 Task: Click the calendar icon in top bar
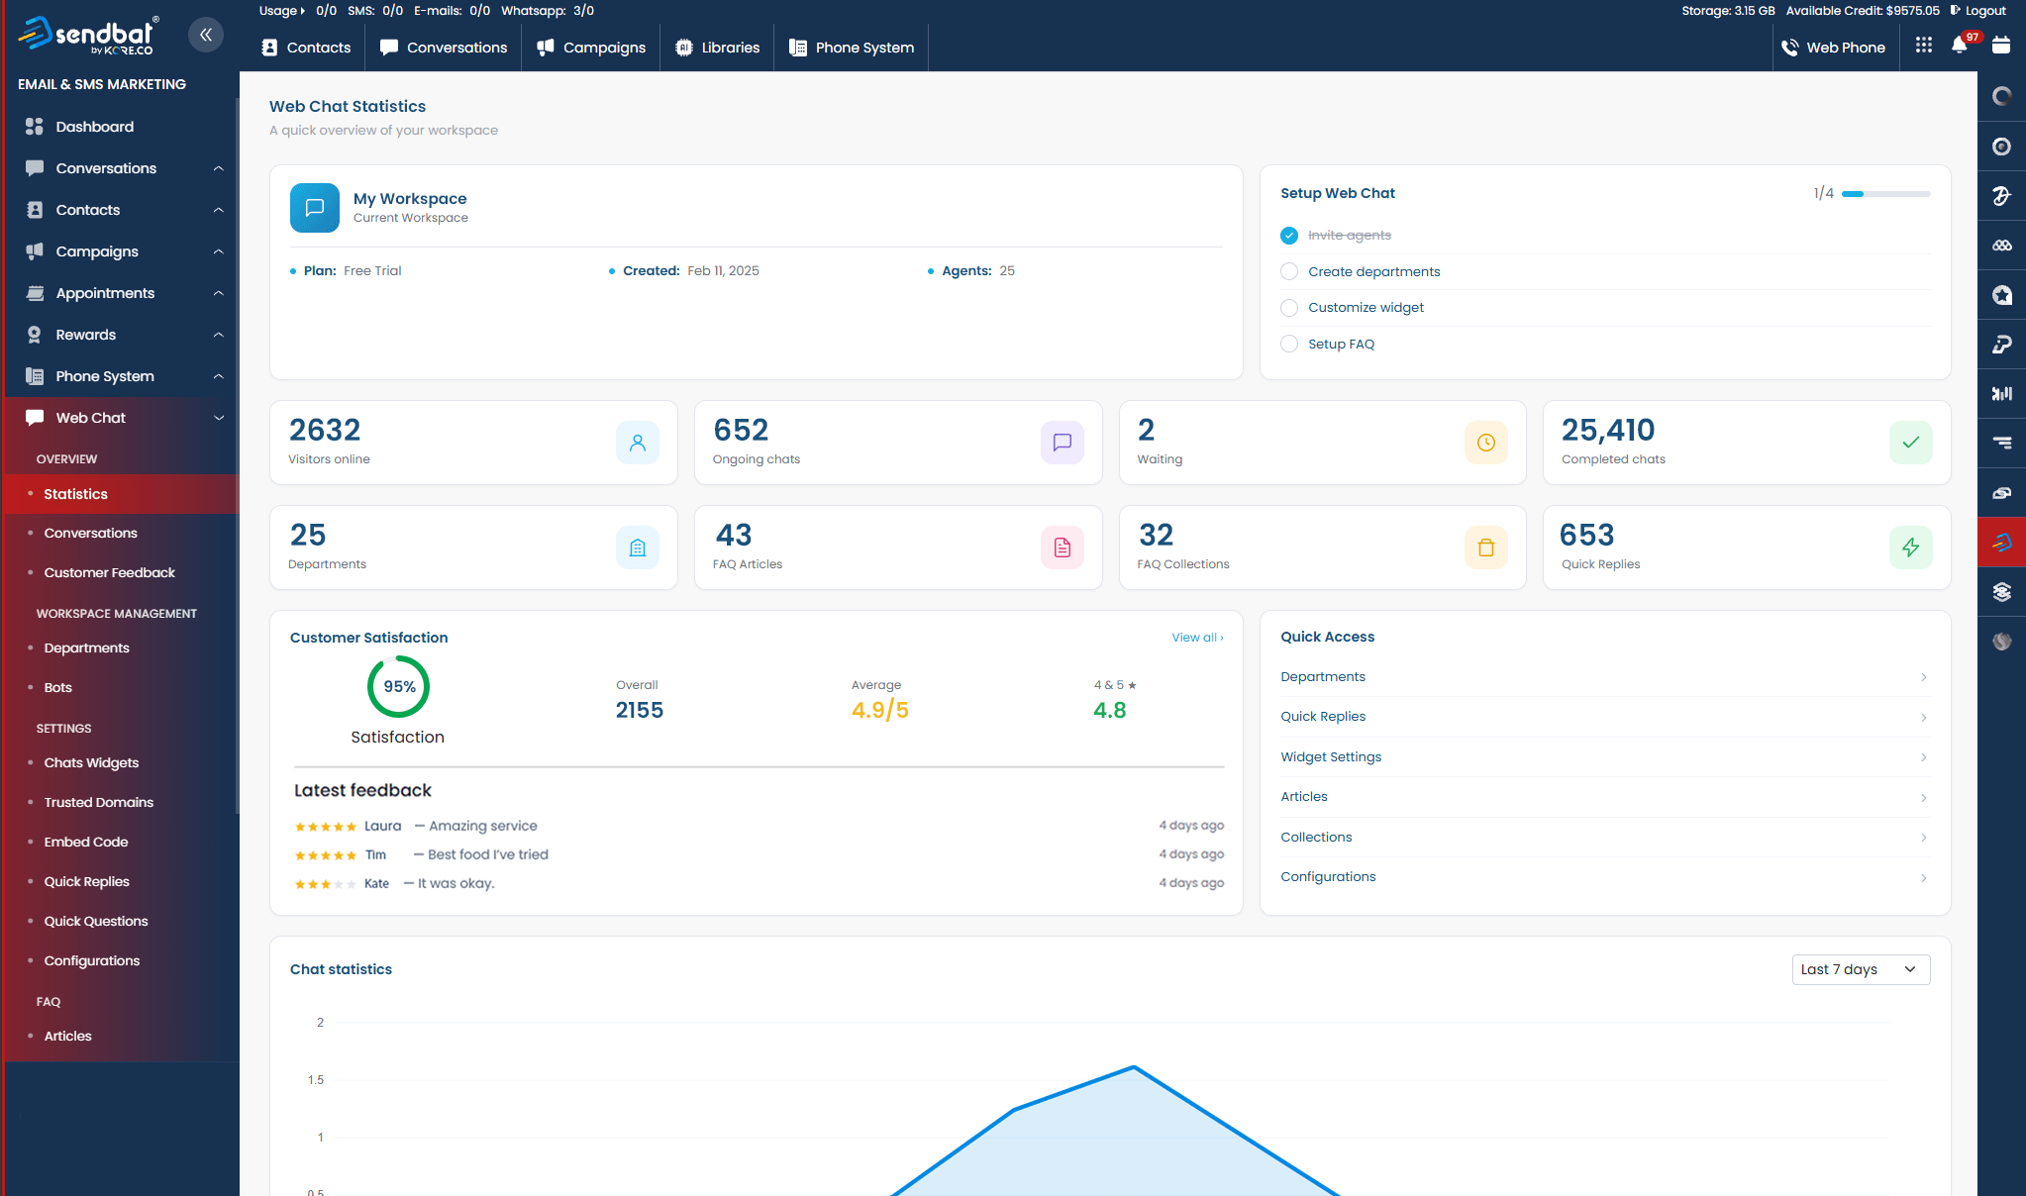2001,46
